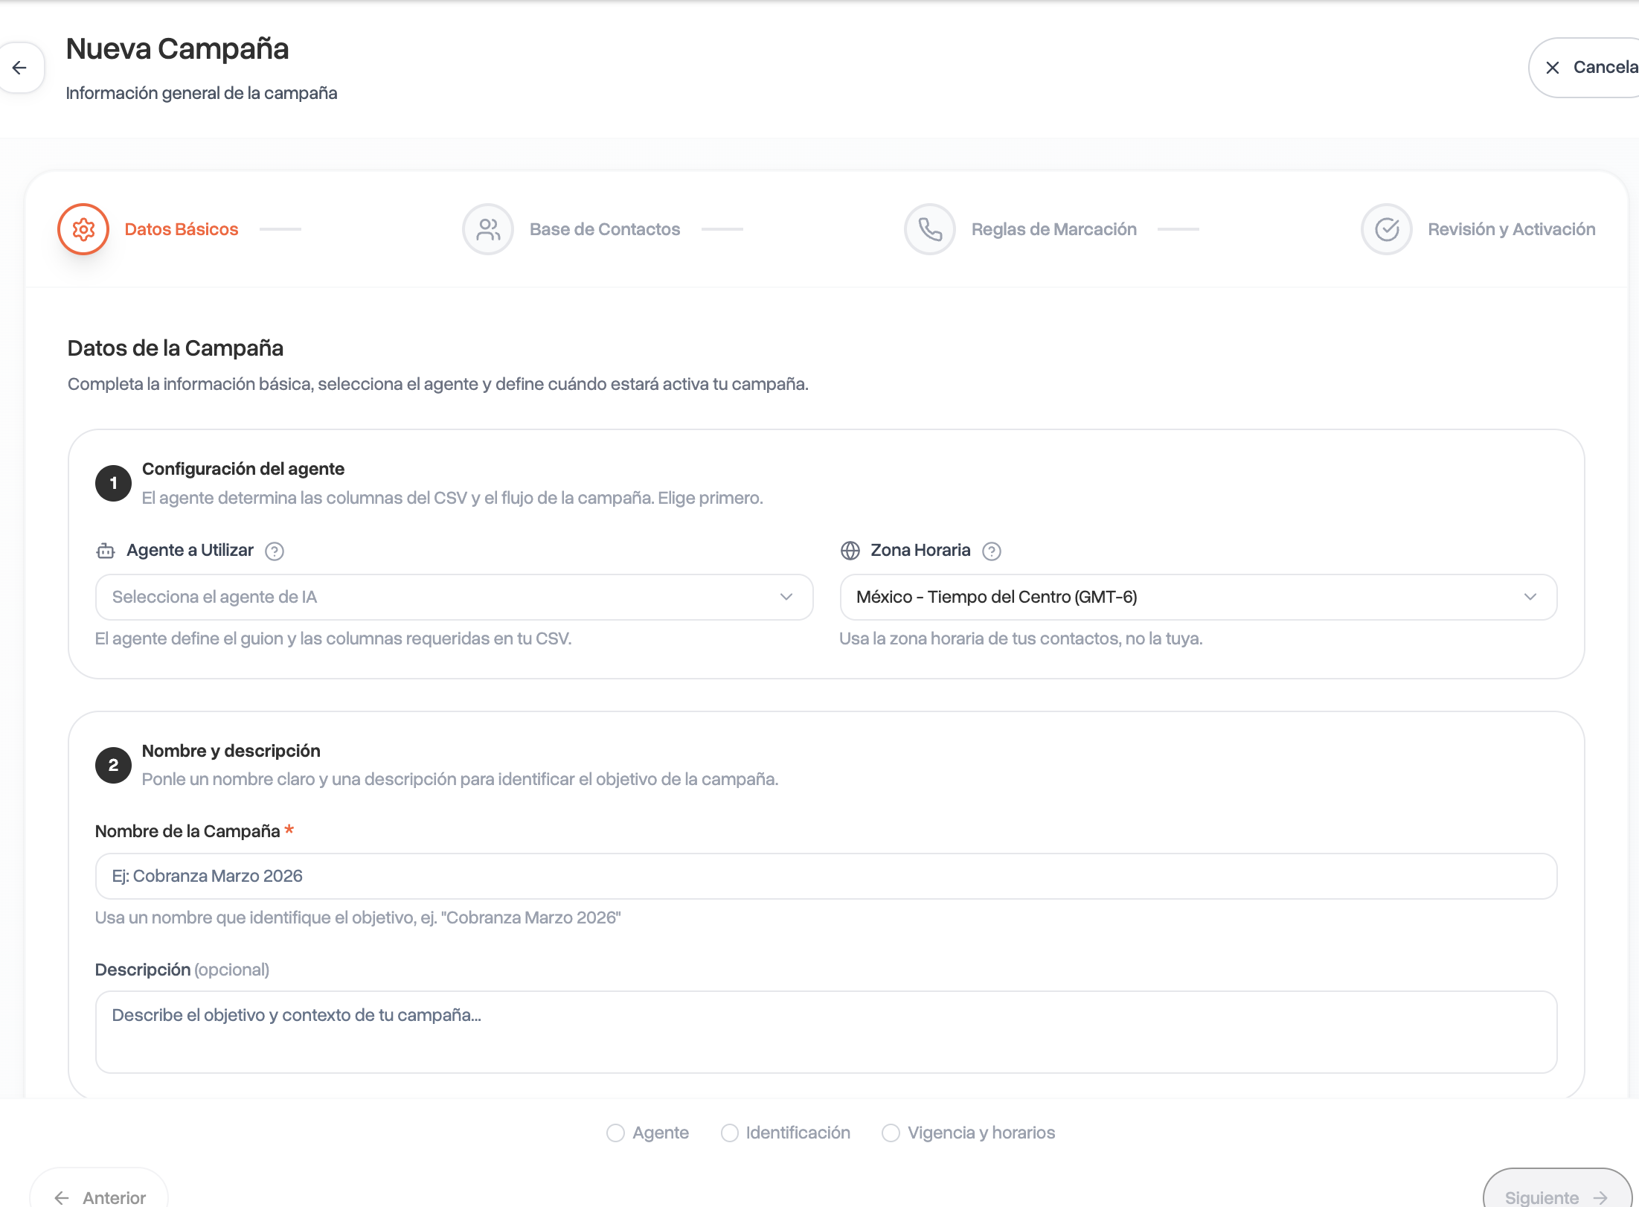
Task: Click help icon beside Agente a Utilizar
Action: coord(275,551)
